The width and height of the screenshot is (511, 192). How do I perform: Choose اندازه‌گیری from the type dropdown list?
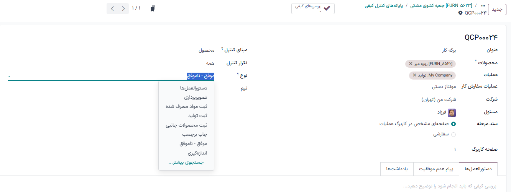click(x=197, y=153)
